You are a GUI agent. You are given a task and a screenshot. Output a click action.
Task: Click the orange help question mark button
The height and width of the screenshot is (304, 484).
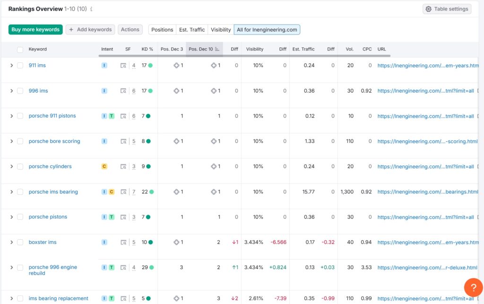473,287
